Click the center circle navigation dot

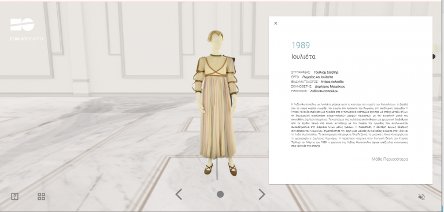pyautogui.click(x=220, y=194)
